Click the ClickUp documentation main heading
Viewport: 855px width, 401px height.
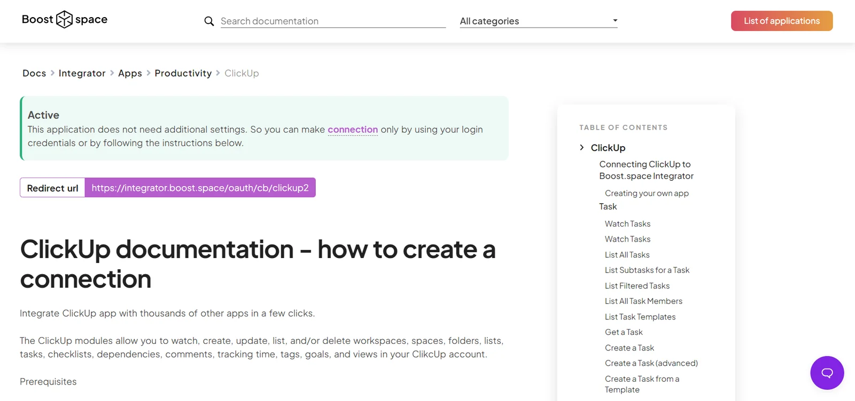pos(258,264)
